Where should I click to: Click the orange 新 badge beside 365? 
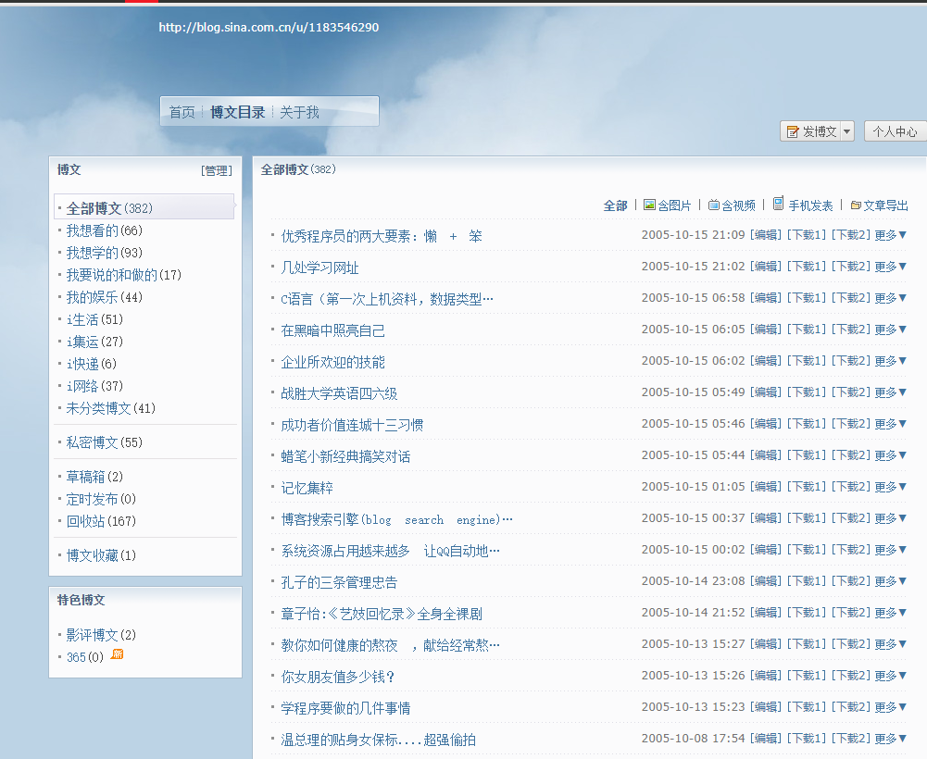[117, 655]
